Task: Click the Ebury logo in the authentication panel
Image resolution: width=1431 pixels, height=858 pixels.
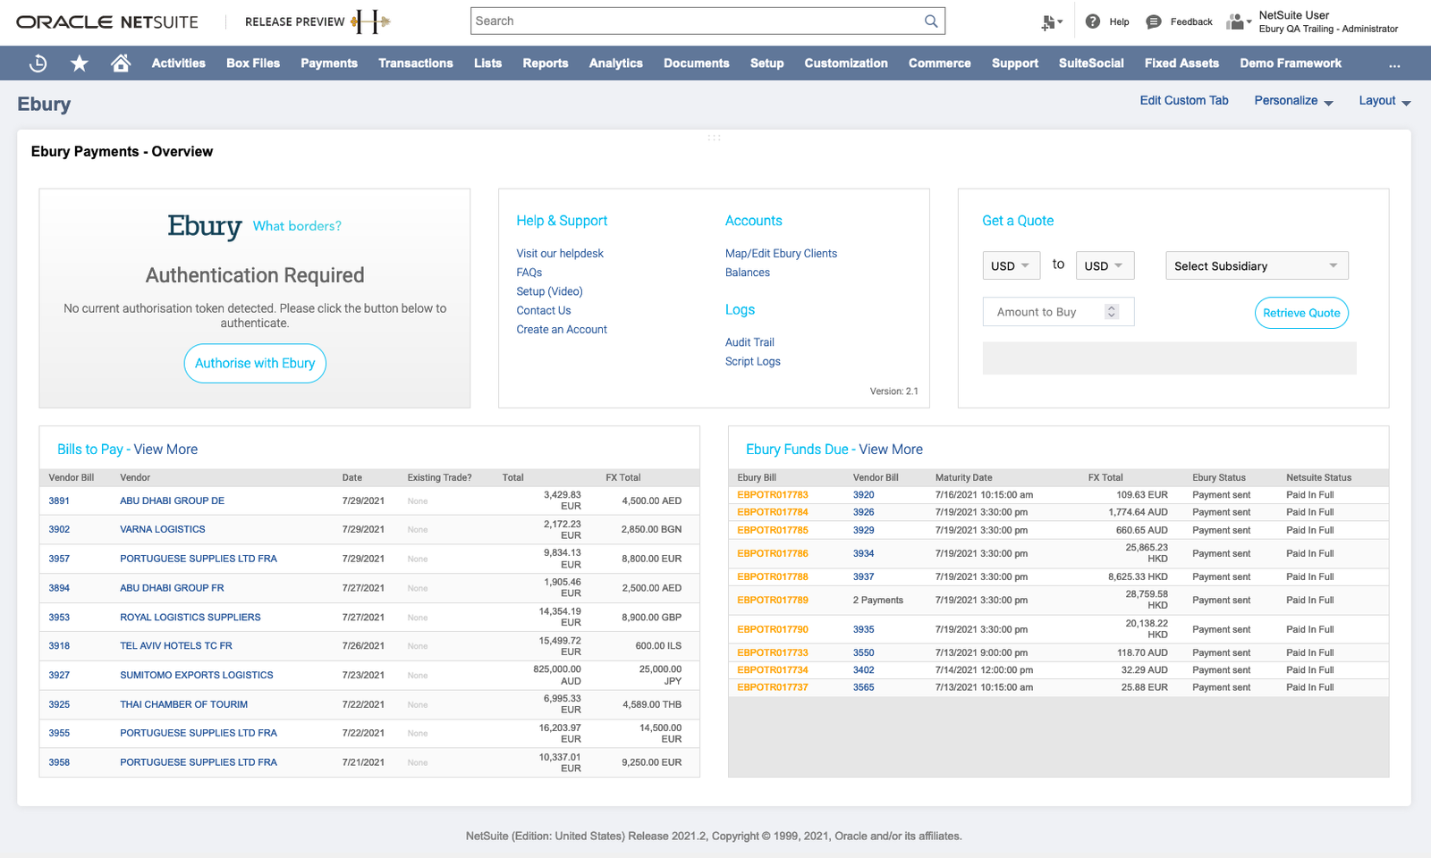Action: [x=205, y=226]
